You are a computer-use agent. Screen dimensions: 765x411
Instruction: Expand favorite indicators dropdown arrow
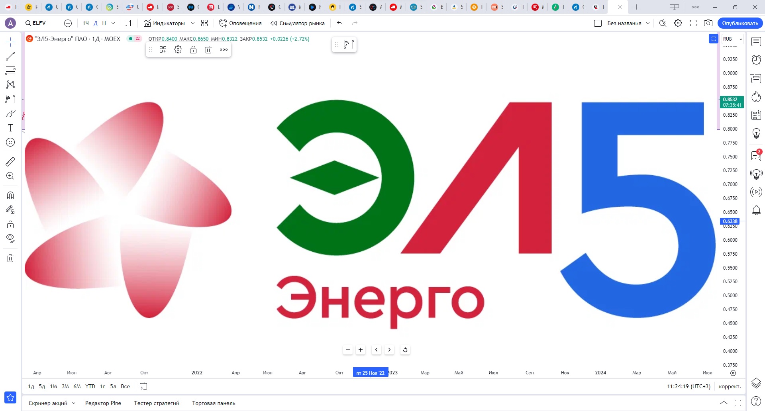193,23
